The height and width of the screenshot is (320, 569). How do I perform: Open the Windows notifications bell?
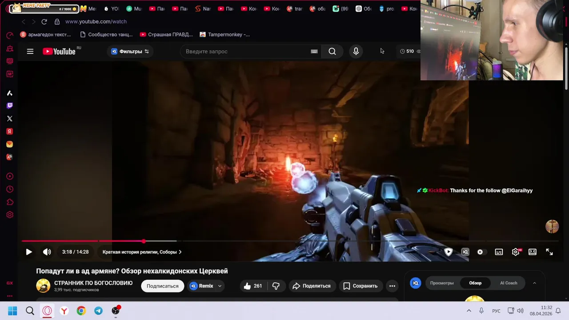(x=558, y=311)
